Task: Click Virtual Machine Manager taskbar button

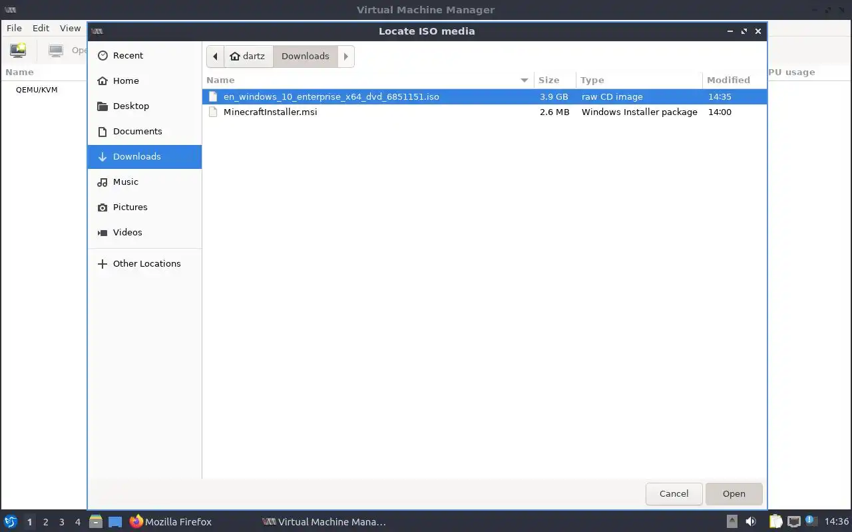Action: pos(324,522)
